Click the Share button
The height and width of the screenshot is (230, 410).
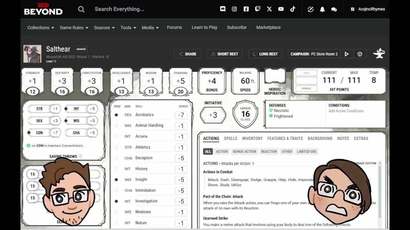tap(187, 54)
